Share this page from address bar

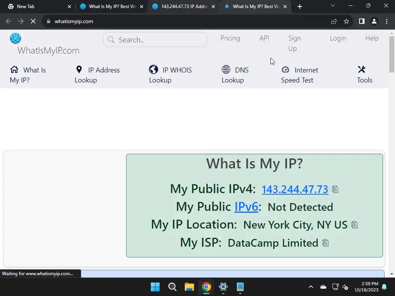(334, 22)
